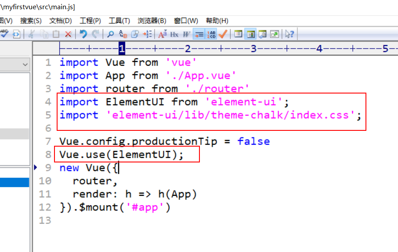Click './App.vue' string on line 2
This screenshot has width=398, height=252.
click(200, 76)
